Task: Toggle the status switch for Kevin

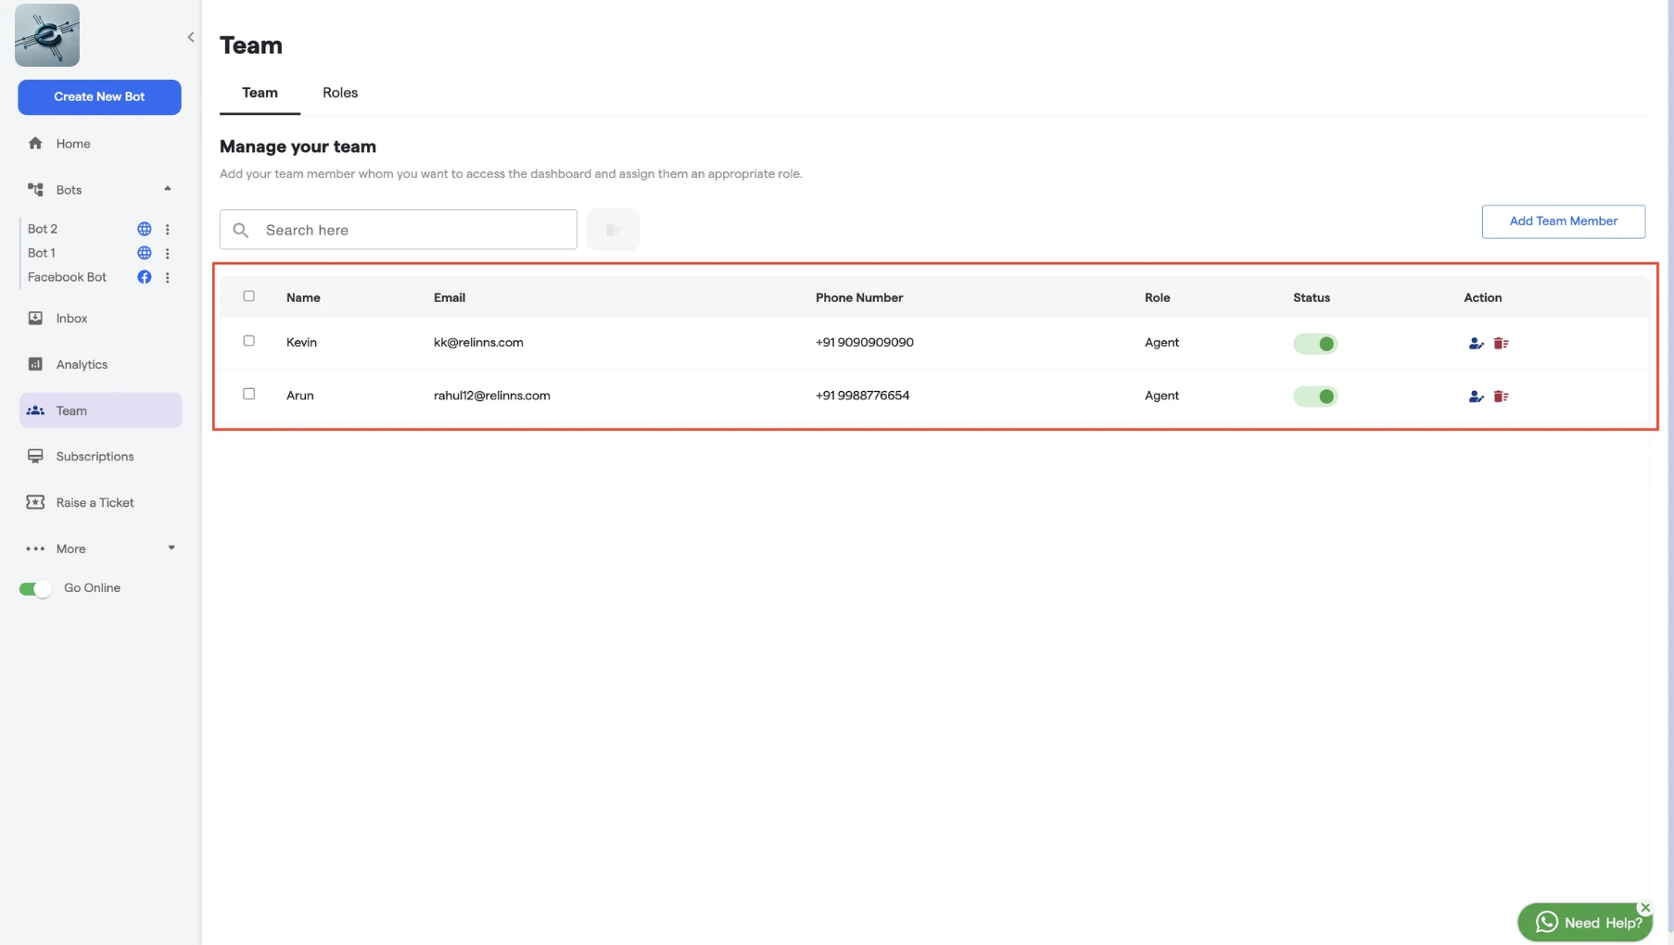Action: tap(1315, 344)
